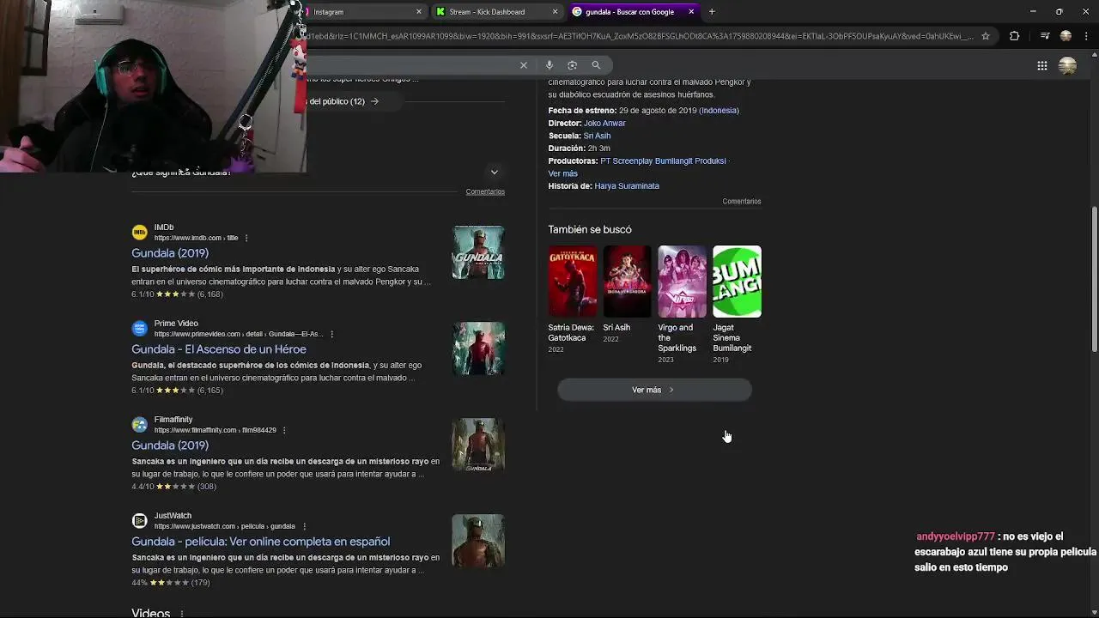Open Filmaffinity result 'Gundala (2019)'

point(170,445)
